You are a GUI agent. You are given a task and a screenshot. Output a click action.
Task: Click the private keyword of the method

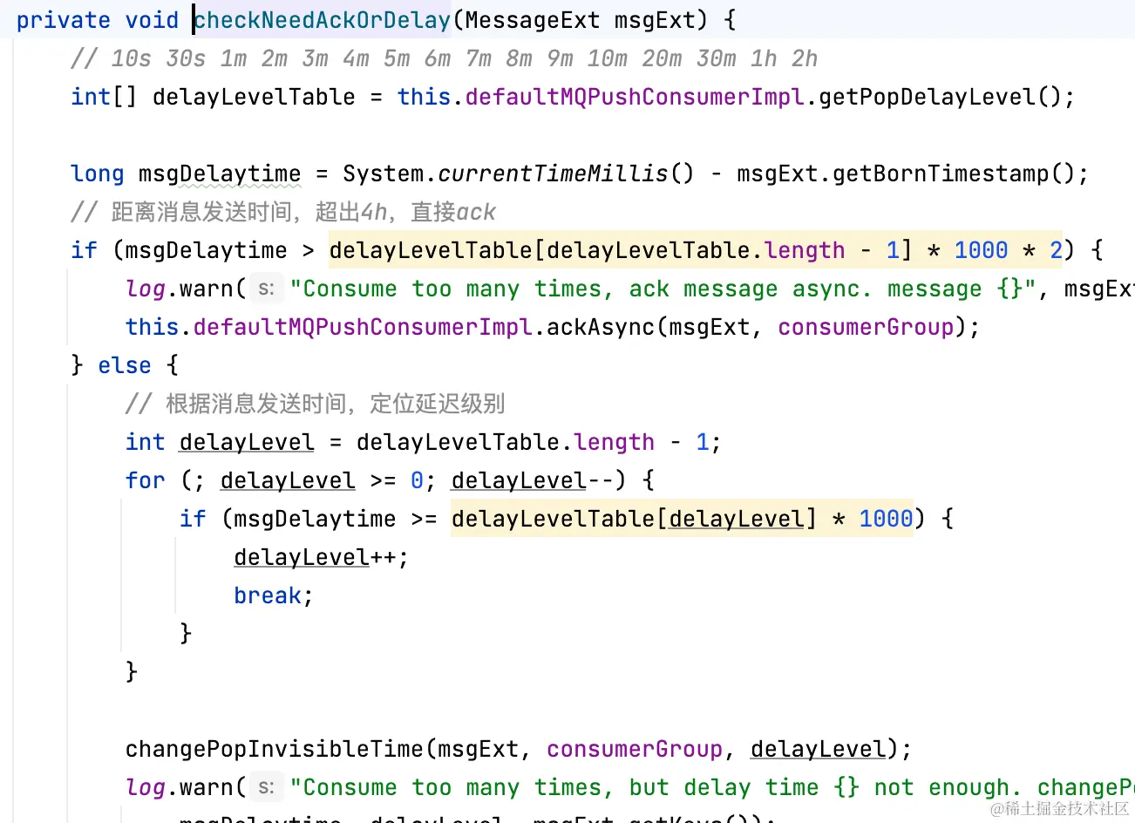64,20
